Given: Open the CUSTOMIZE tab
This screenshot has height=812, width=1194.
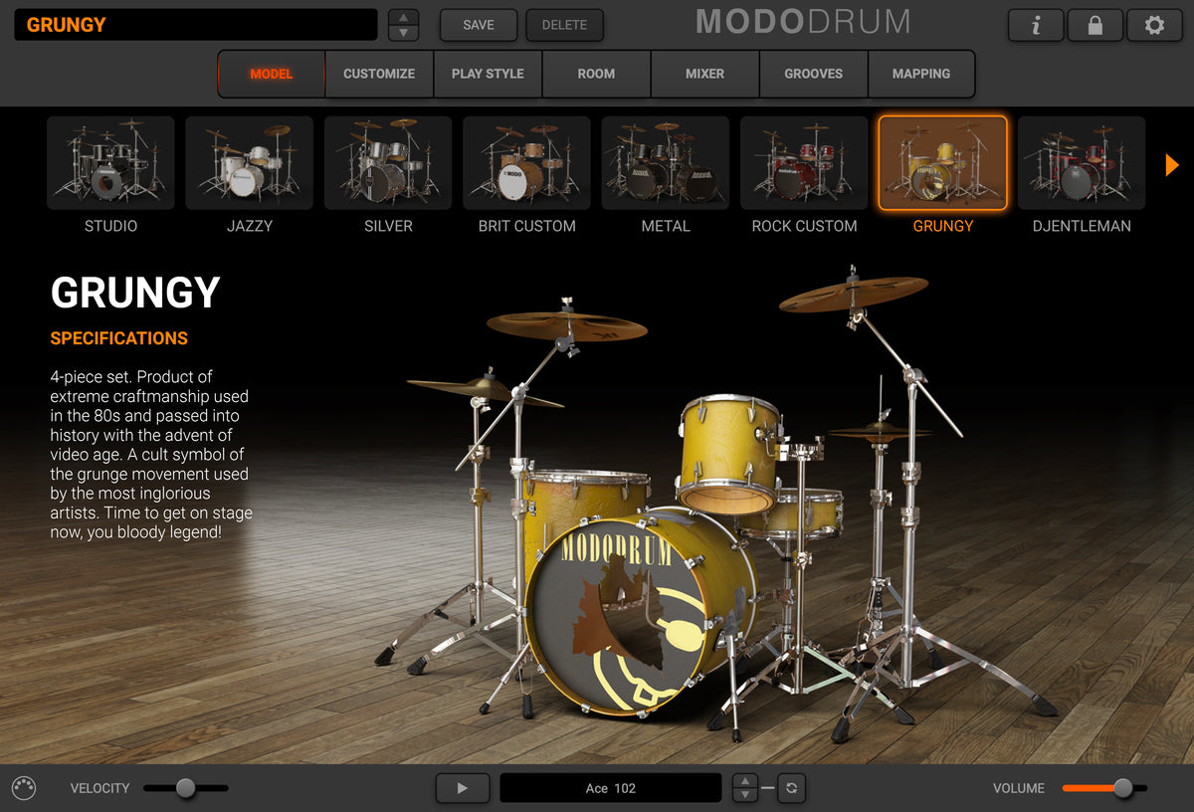Looking at the screenshot, I should 379,74.
